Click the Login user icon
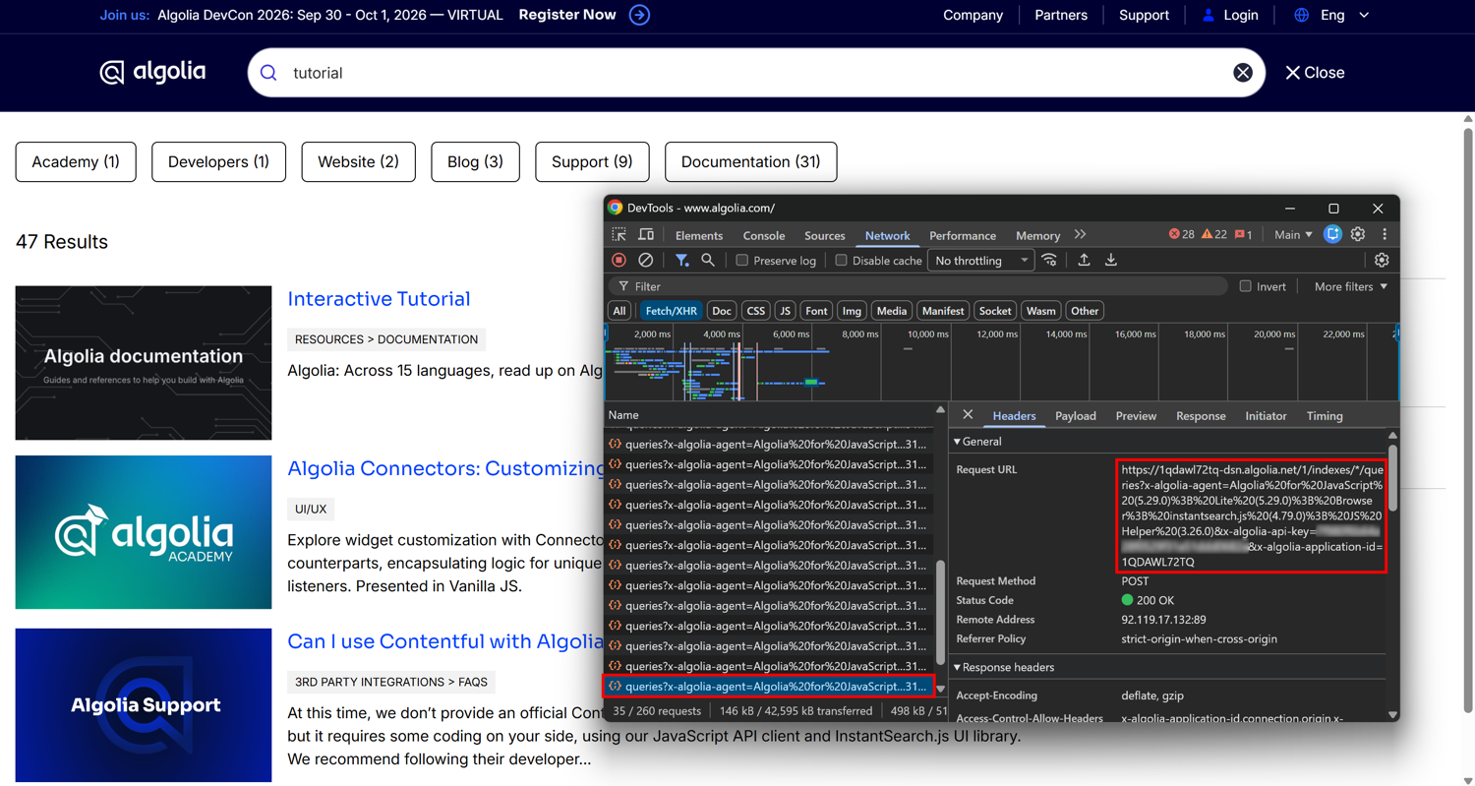This screenshot has height=786, width=1475. (x=1209, y=15)
